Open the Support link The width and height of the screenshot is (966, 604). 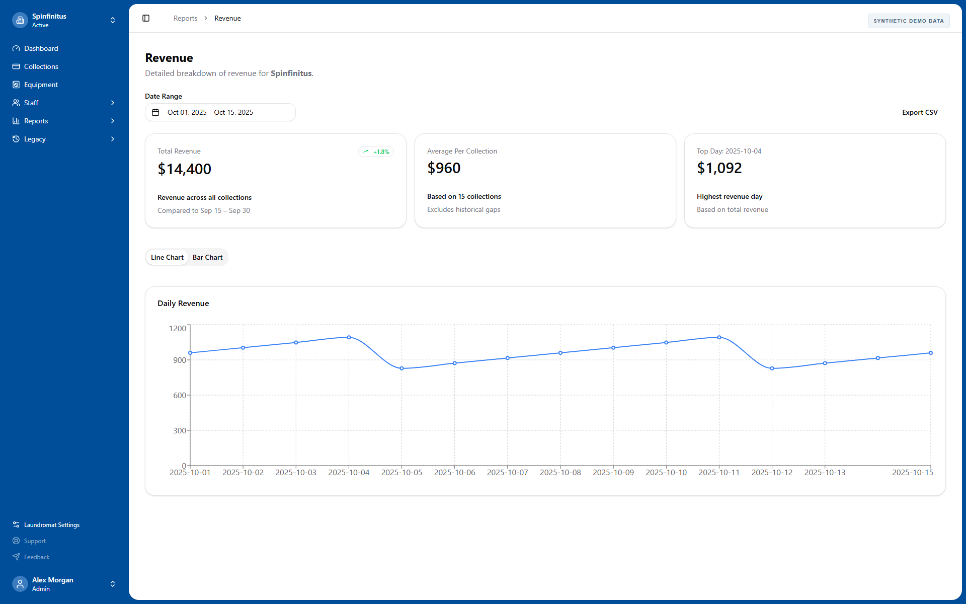[x=64, y=541]
